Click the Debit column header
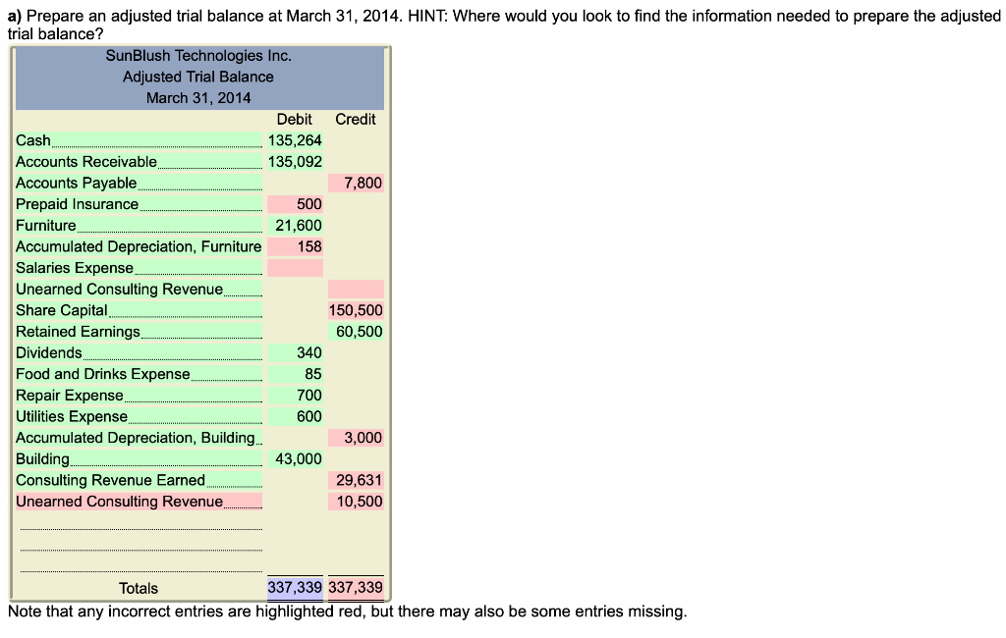Screen dimensions: 1006x638 tap(295, 119)
